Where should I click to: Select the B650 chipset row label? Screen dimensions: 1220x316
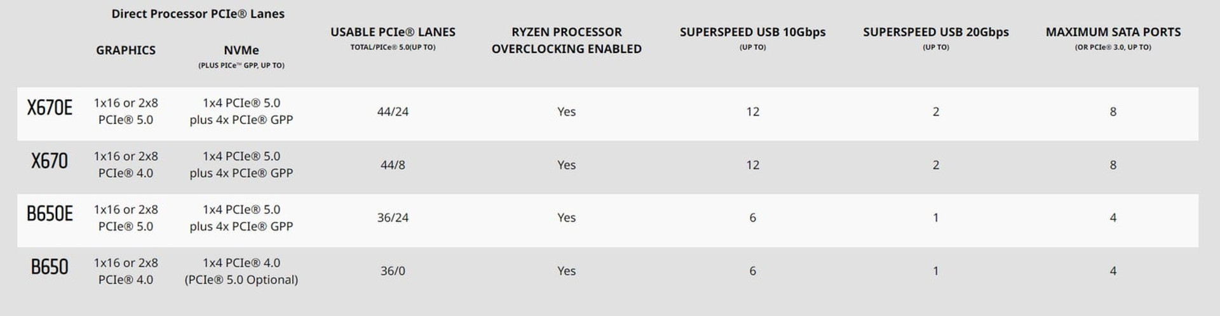pos(50,267)
